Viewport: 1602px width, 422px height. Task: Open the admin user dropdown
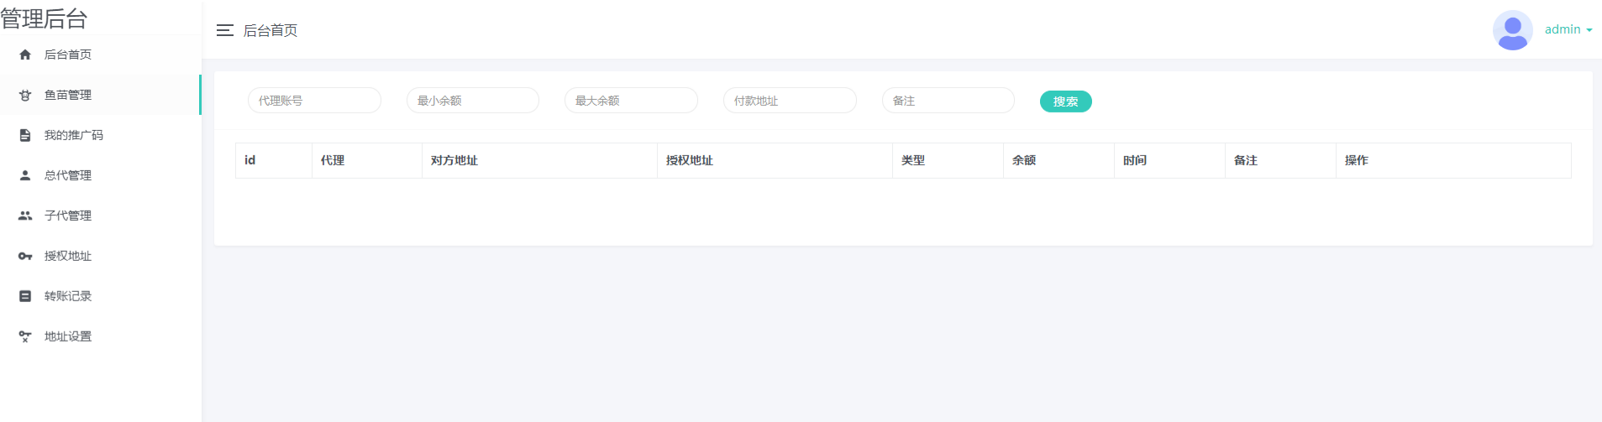click(x=1568, y=29)
